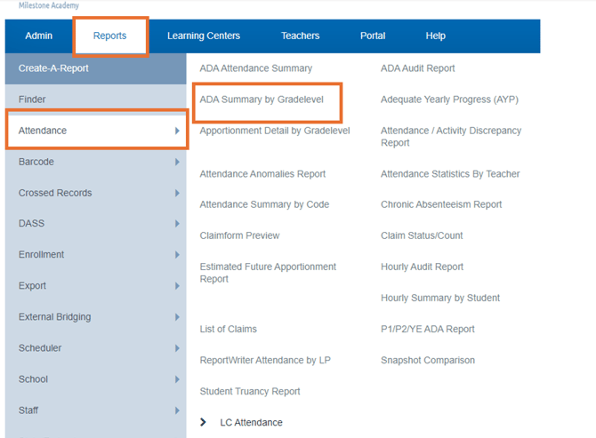Select Create-A-Report in the sidebar

coord(96,68)
